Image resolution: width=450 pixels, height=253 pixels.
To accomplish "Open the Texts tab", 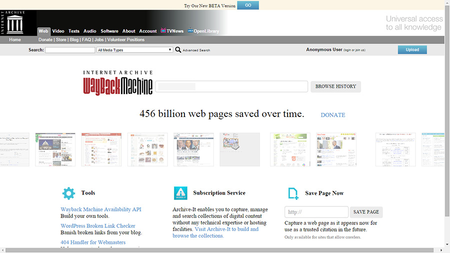I will (74, 31).
